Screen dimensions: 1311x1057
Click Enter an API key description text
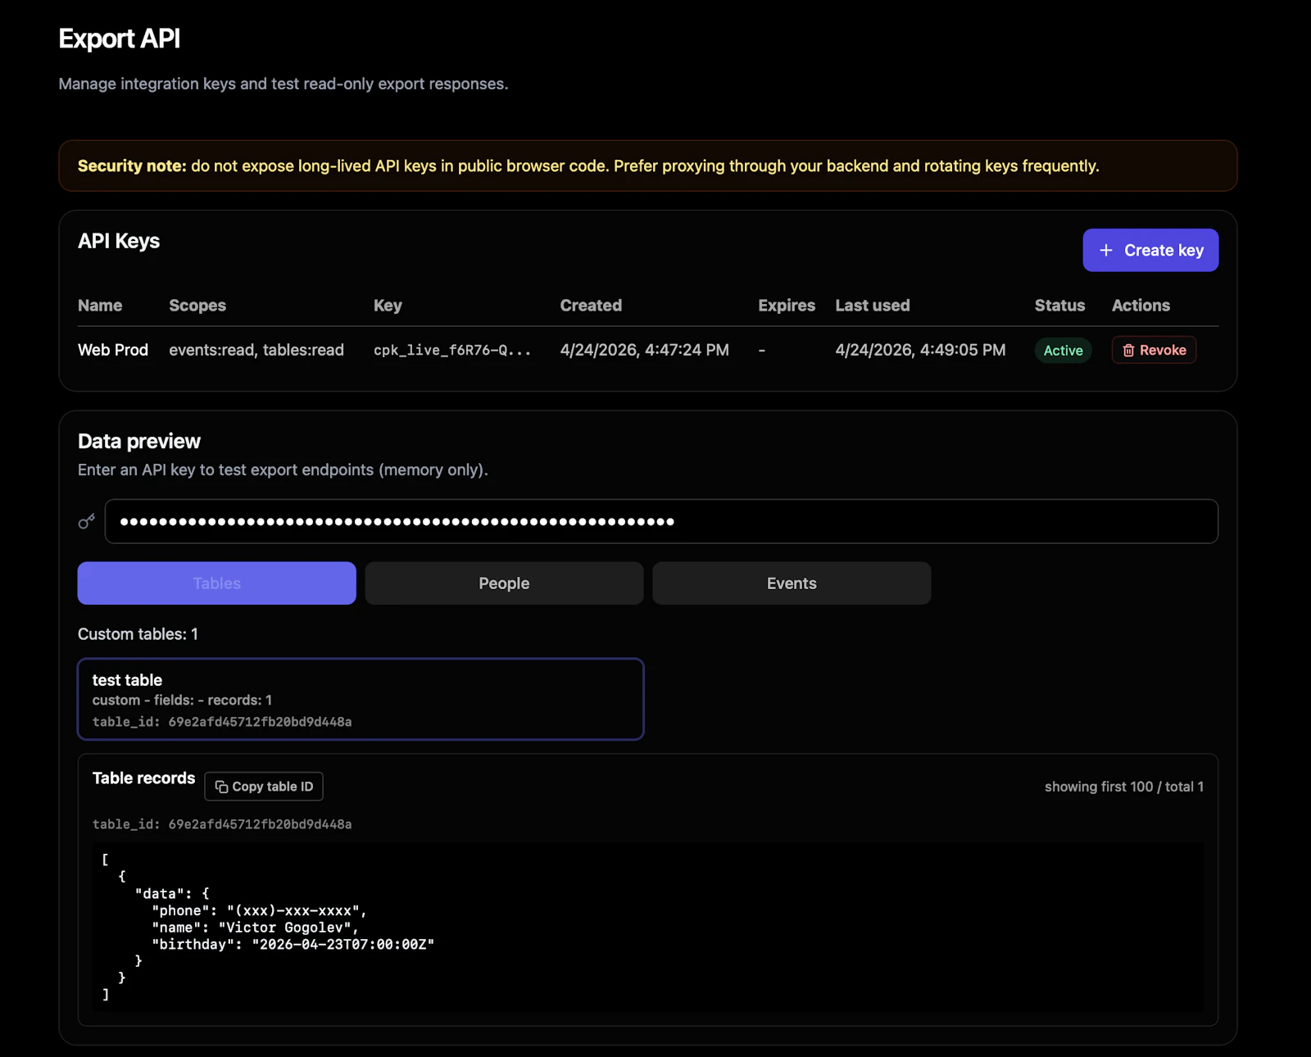tap(283, 470)
